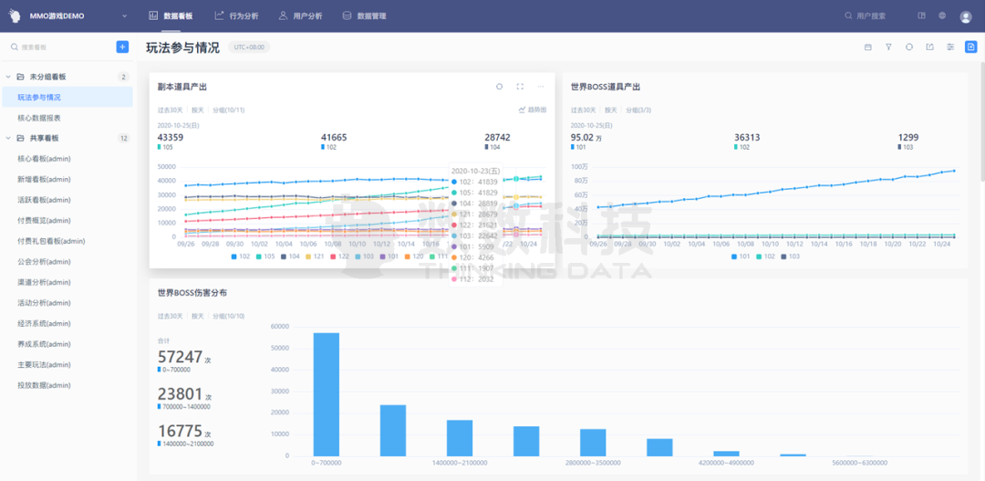Toggle series 122 in 副本道具产出 legend
The width and height of the screenshot is (985, 481).
pyautogui.click(x=339, y=256)
